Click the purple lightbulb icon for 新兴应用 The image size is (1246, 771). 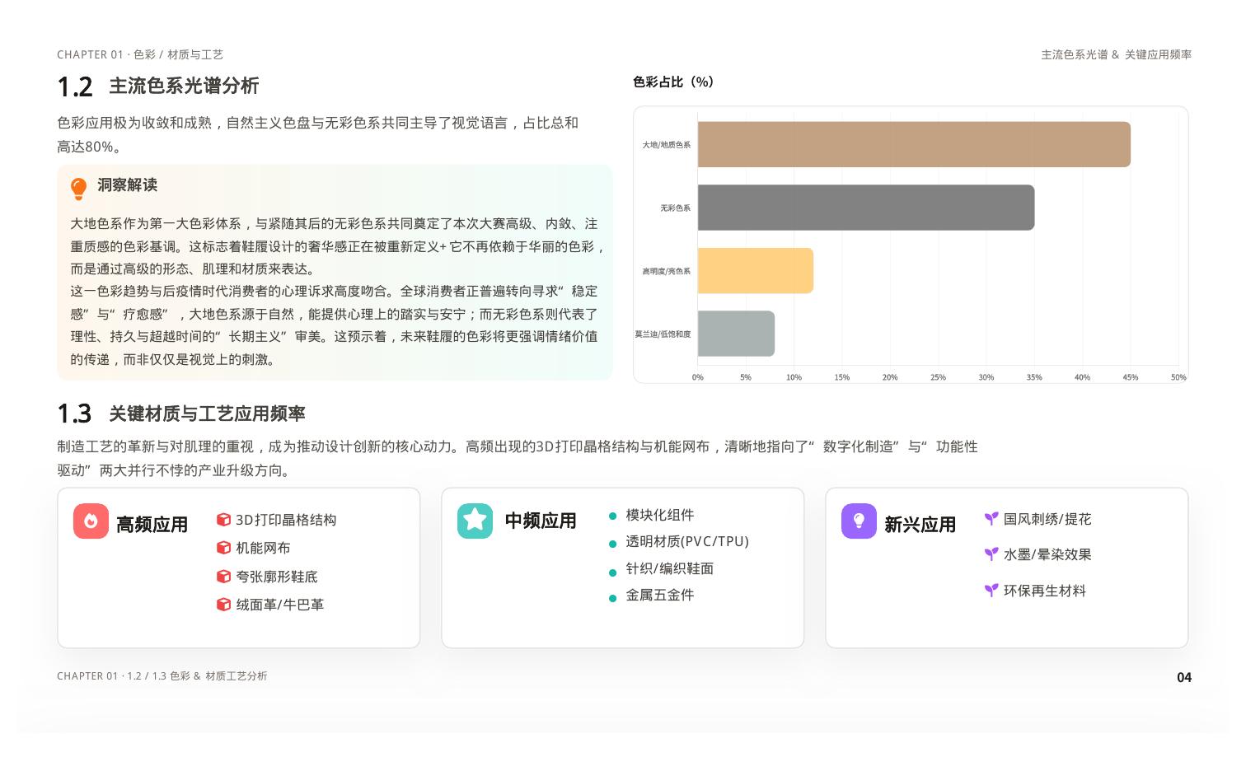click(x=859, y=521)
